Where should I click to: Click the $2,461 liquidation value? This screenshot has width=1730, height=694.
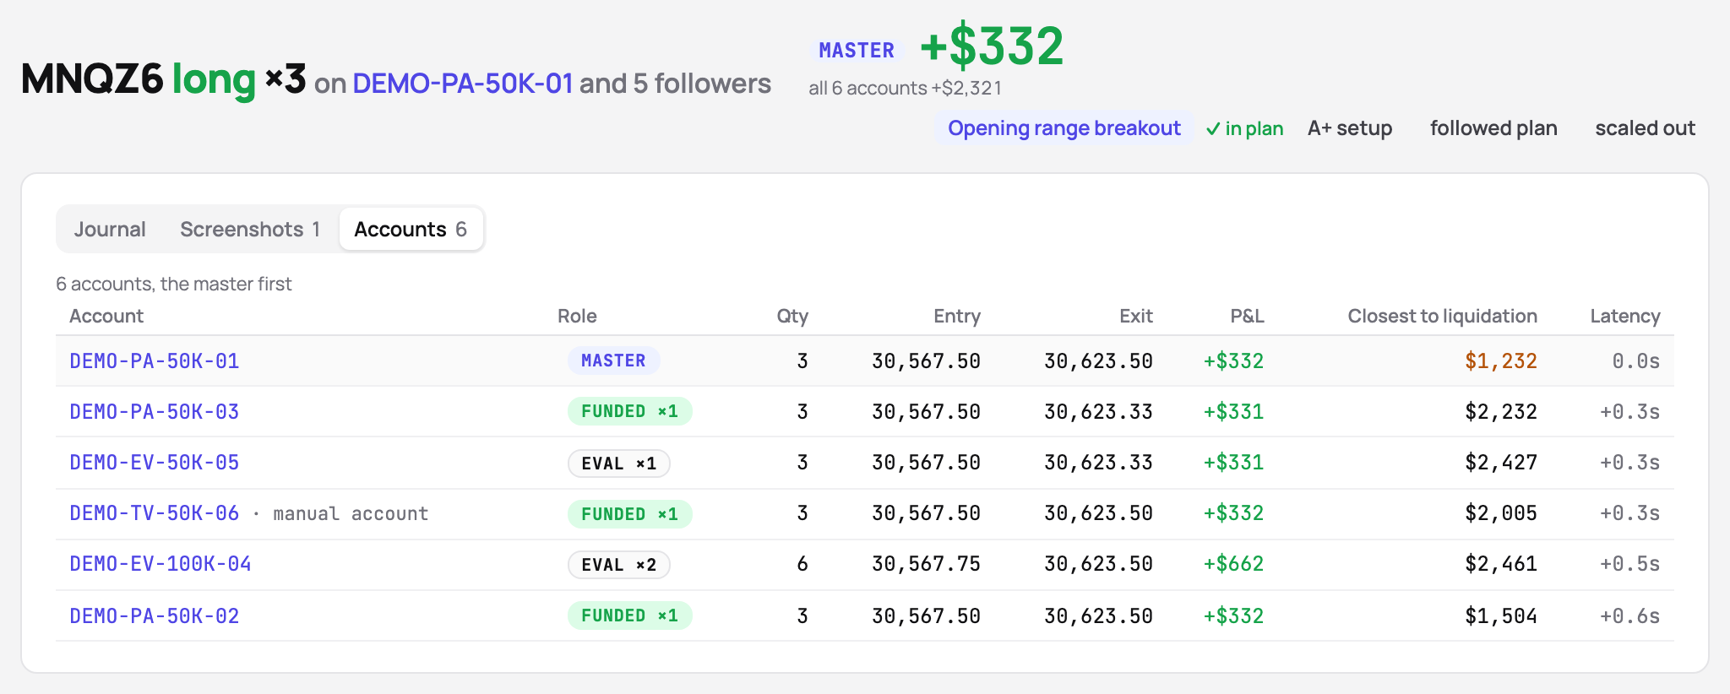1501,564
